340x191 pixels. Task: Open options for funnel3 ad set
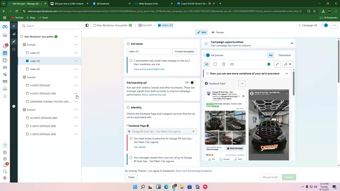tap(76, 45)
